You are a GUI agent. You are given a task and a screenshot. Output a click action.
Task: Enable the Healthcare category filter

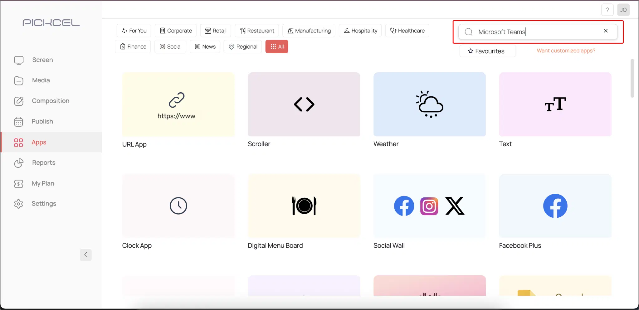pyautogui.click(x=407, y=30)
